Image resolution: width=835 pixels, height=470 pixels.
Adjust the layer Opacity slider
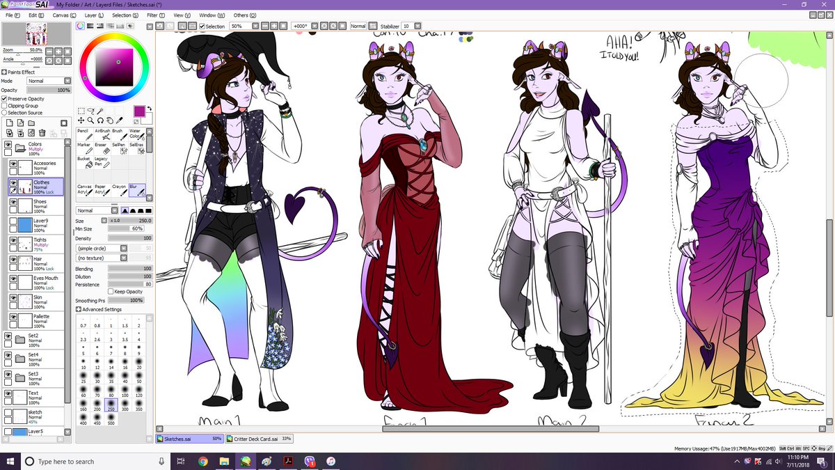pos(49,90)
